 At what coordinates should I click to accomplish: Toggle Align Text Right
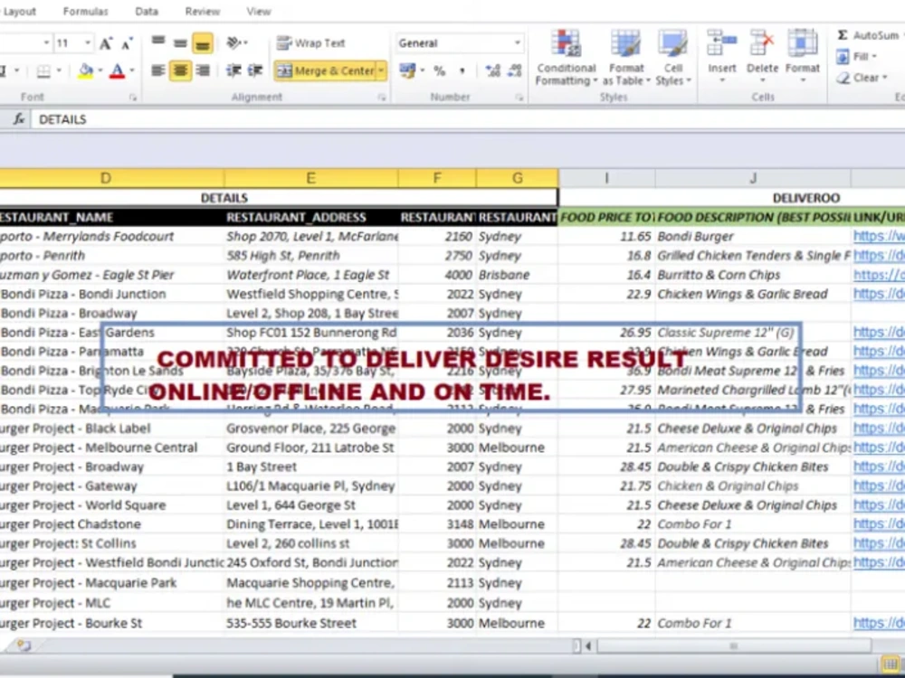(x=203, y=71)
